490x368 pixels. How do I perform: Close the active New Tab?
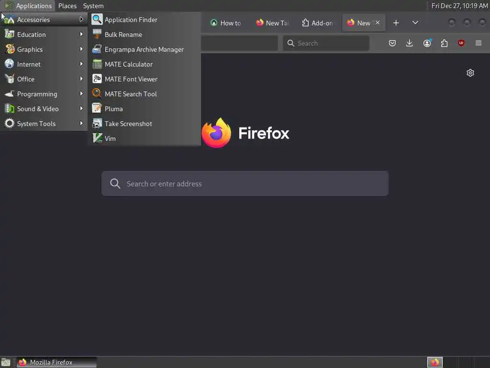coord(378,23)
